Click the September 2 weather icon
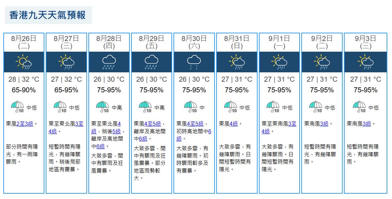This screenshot has width=392, height=199. (x=322, y=62)
